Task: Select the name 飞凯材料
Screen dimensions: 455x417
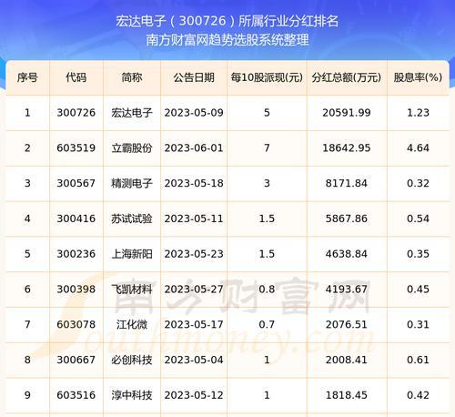Action: tap(132, 290)
